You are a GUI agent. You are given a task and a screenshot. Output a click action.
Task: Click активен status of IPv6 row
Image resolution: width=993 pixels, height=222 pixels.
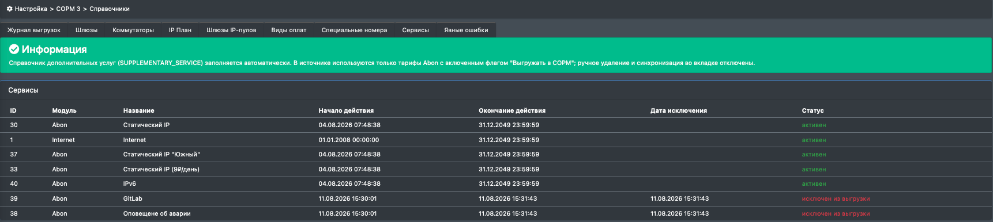click(x=814, y=183)
